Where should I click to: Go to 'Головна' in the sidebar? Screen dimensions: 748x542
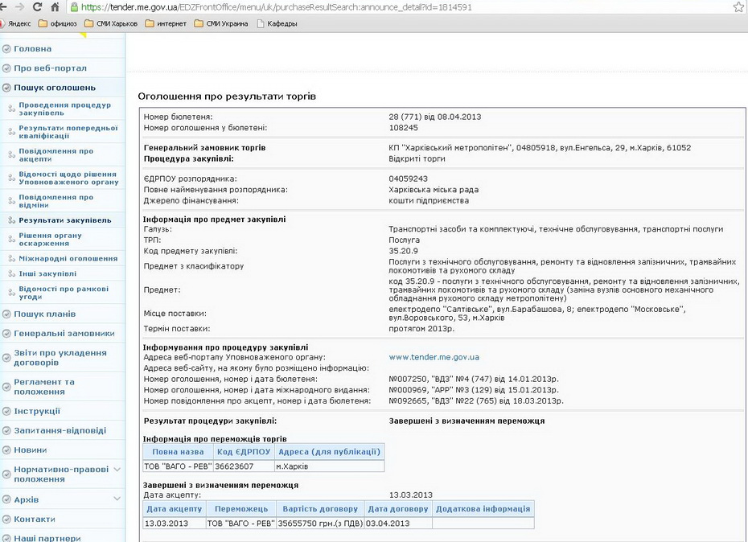click(x=32, y=49)
